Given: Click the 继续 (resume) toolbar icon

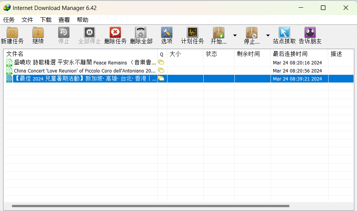Looking at the screenshot, I should pos(38,33).
